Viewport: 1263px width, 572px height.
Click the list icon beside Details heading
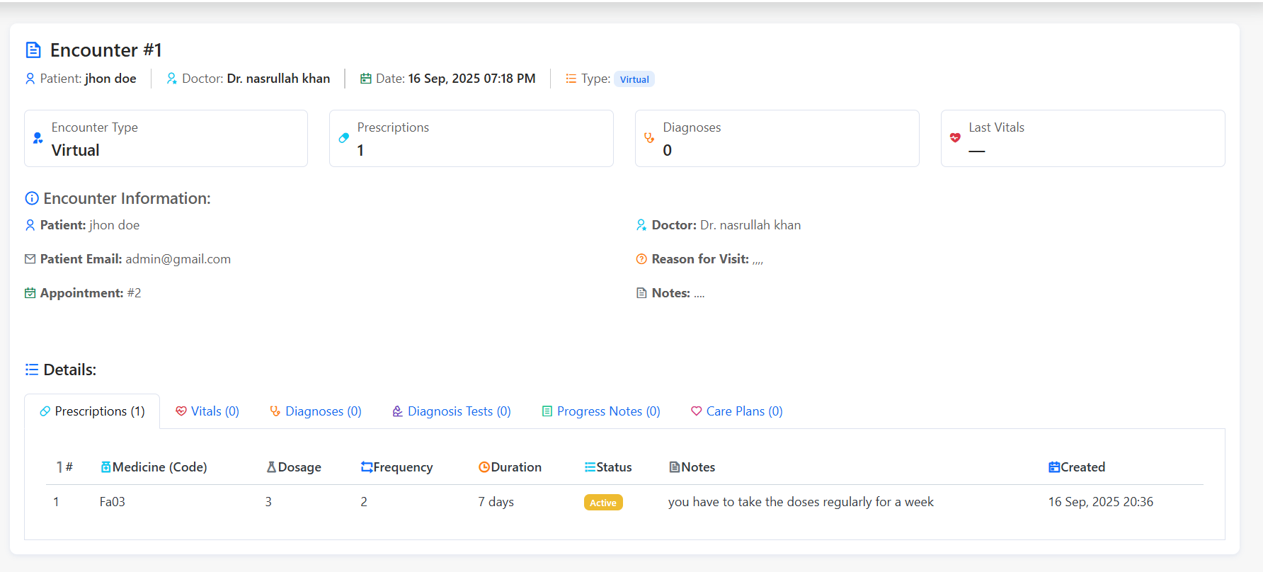coord(32,370)
